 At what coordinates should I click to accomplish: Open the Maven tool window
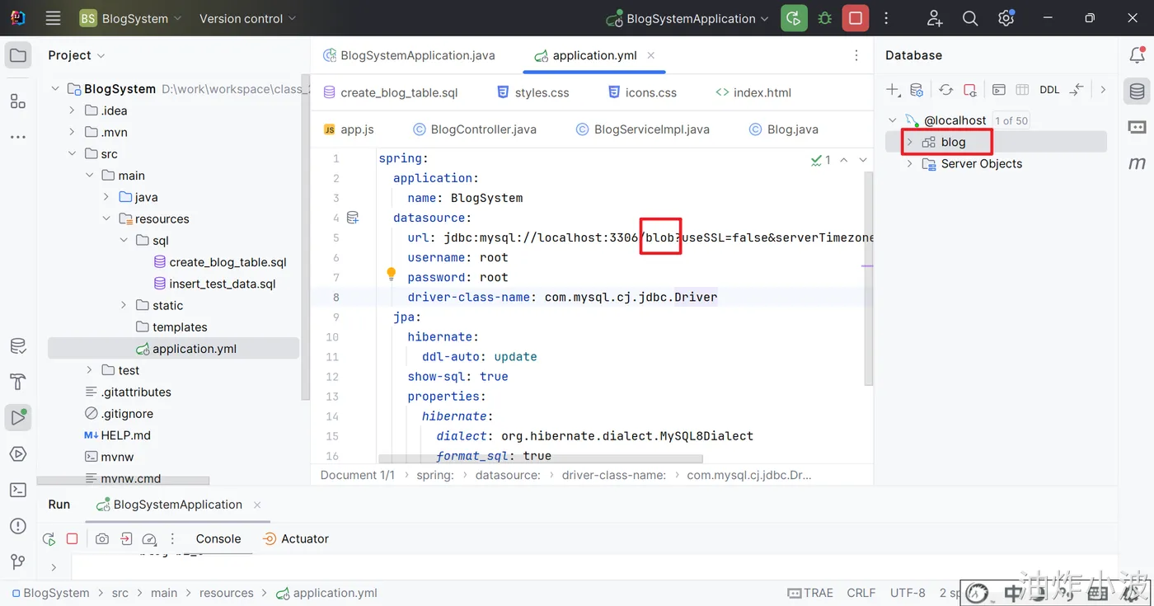coord(1138,163)
